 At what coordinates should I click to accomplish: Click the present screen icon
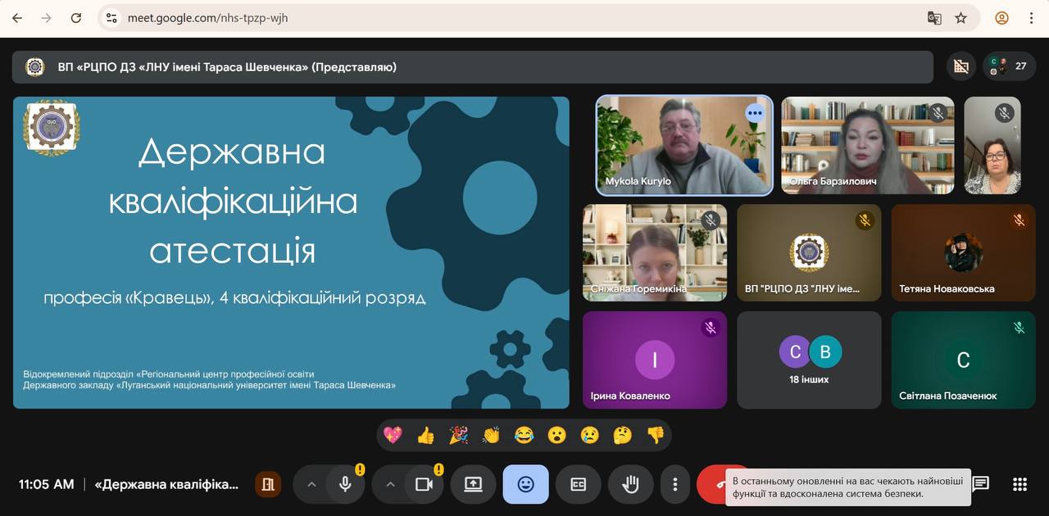click(473, 484)
